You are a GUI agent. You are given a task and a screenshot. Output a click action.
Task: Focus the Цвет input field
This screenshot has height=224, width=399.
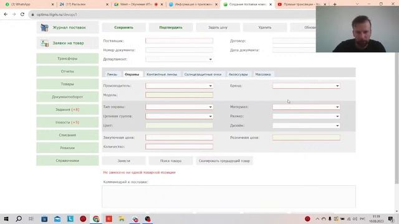[179, 126]
